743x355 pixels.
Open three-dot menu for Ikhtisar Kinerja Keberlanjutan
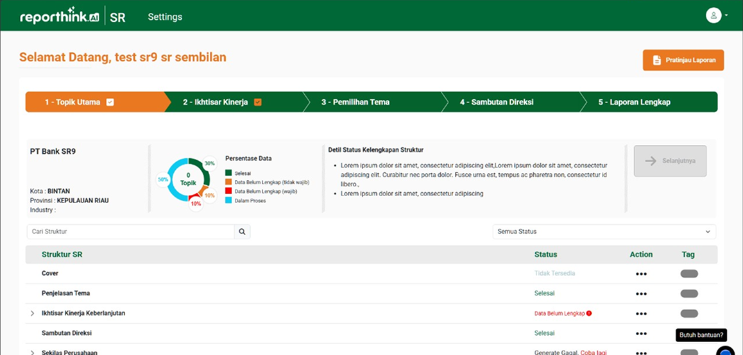pyautogui.click(x=641, y=314)
